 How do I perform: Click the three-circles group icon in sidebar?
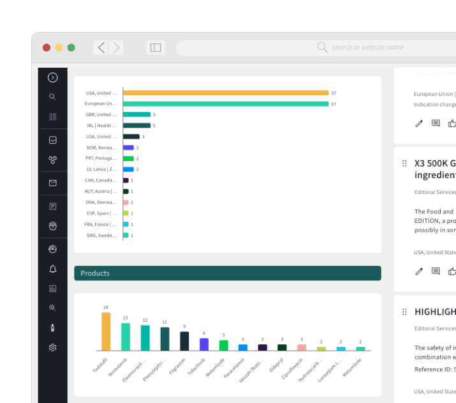(53, 160)
